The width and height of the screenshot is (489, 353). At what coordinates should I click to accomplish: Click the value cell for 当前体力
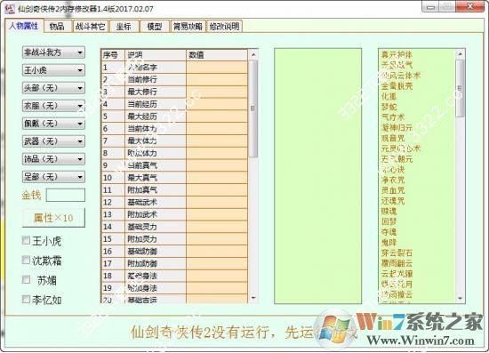[217, 128]
